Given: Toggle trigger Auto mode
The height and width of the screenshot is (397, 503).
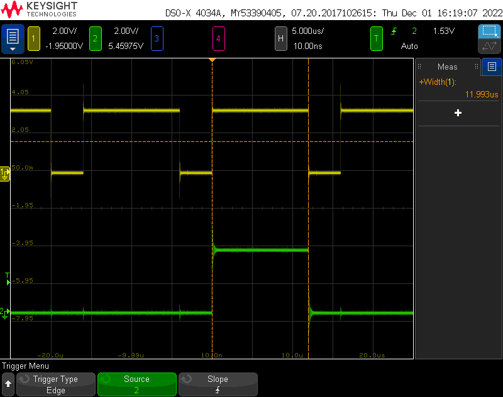Looking at the screenshot, I should (x=409, y=46).
